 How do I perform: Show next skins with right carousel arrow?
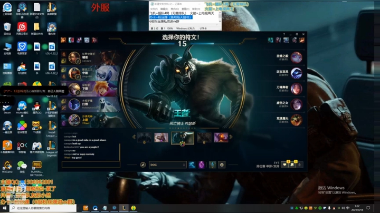231,137
